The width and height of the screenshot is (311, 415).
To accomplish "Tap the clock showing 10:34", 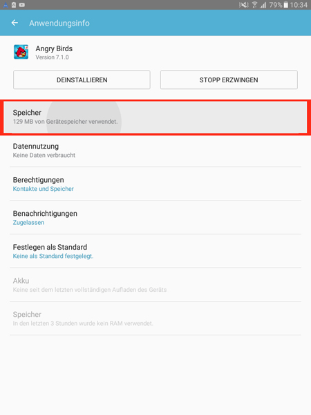I will coord(299,5).
